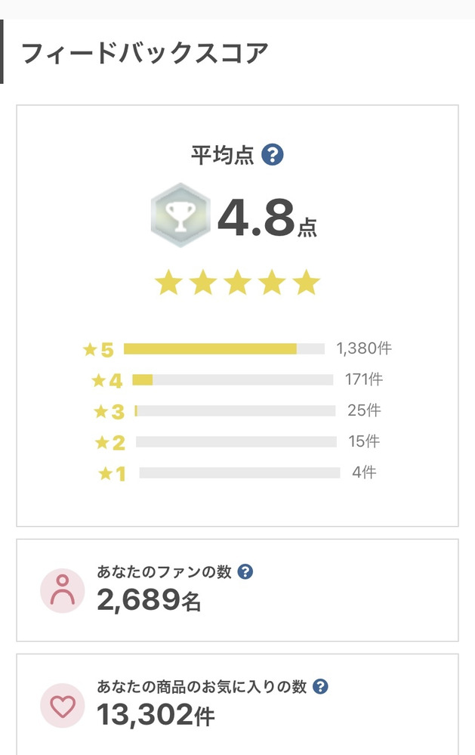Click the pink fan person icon
This screenshot has width=475, height=755.
tap(62, 590)
